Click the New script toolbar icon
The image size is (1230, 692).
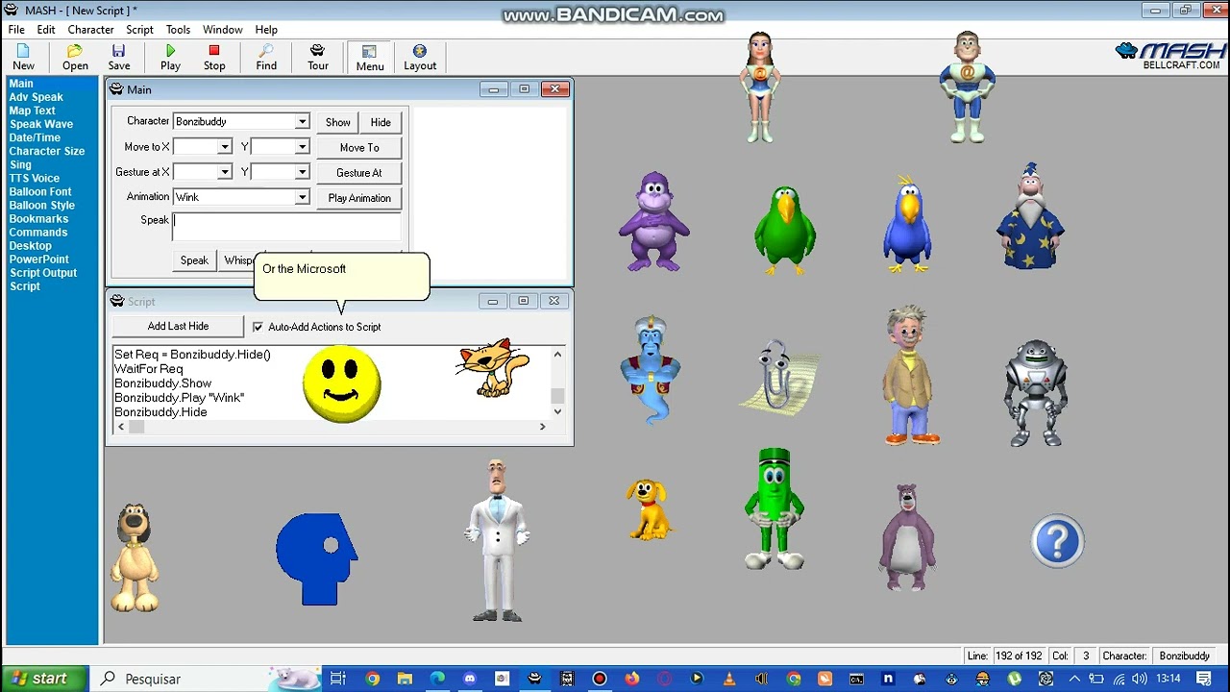(x=23, y=57)
